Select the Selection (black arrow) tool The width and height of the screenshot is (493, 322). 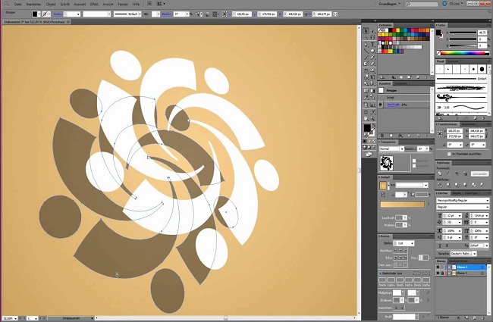click(366, 31)
